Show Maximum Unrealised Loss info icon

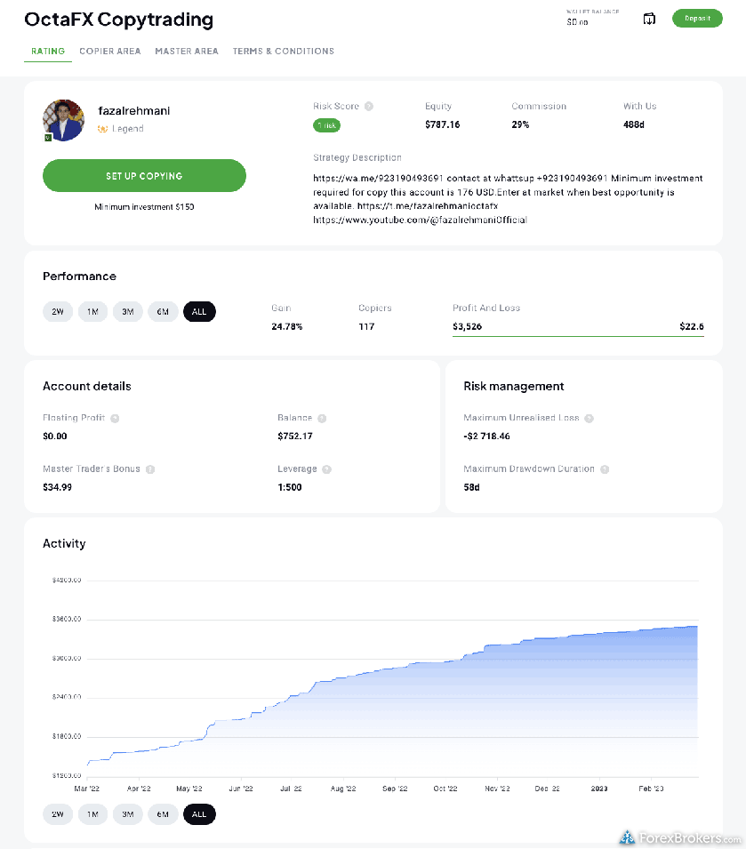589,419
